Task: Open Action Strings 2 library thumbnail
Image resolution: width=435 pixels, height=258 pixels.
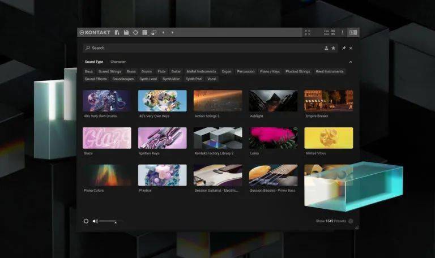Action: pyautogui.click(x=217, y=101)
